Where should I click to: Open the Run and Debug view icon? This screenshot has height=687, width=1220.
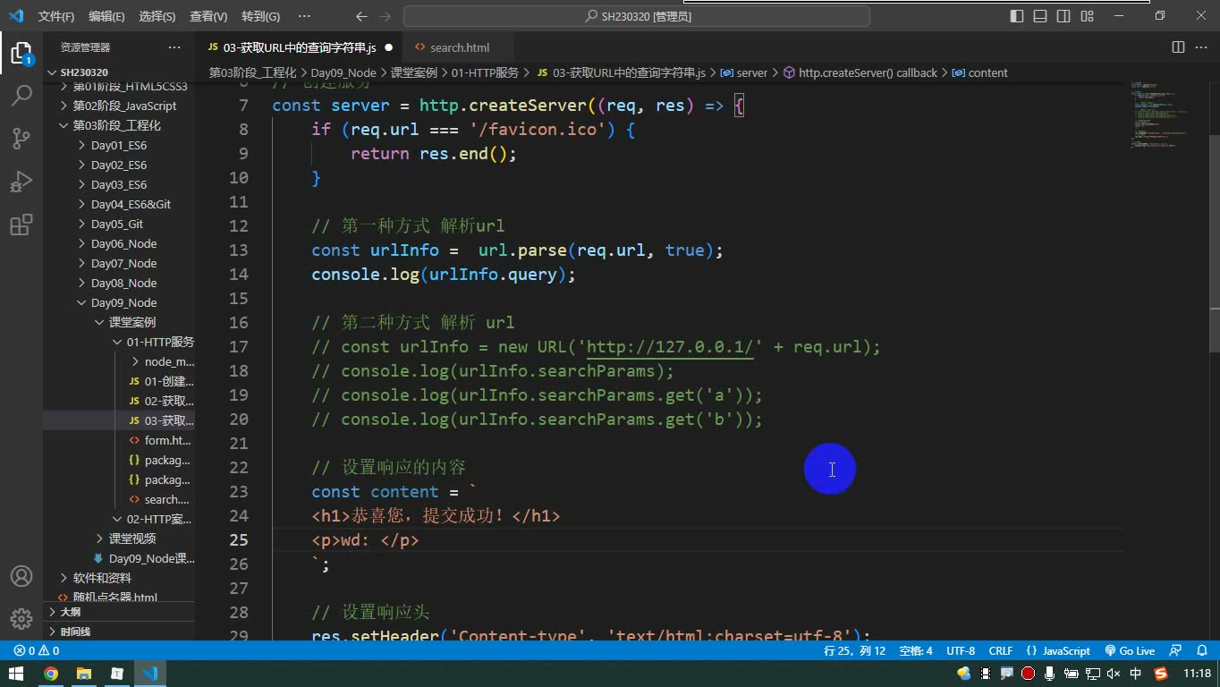click(x=21, y=181)
